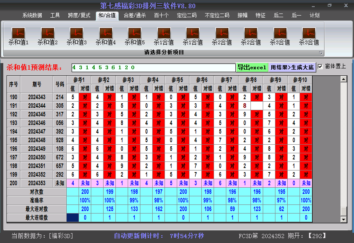The width and height of the screenshot is (354, 243).
Task: Click the 杀1合值 icon right after 杀和值5
Action: [x=164, y=36]
